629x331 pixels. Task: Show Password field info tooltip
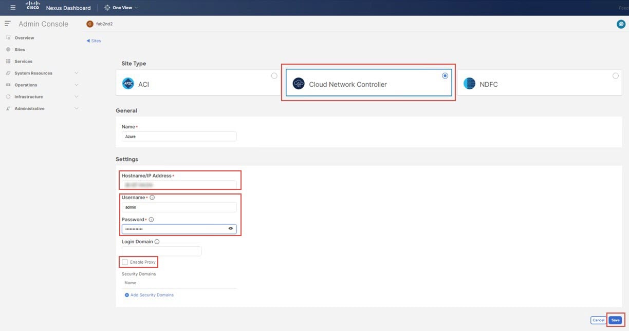tap(151, 220)
